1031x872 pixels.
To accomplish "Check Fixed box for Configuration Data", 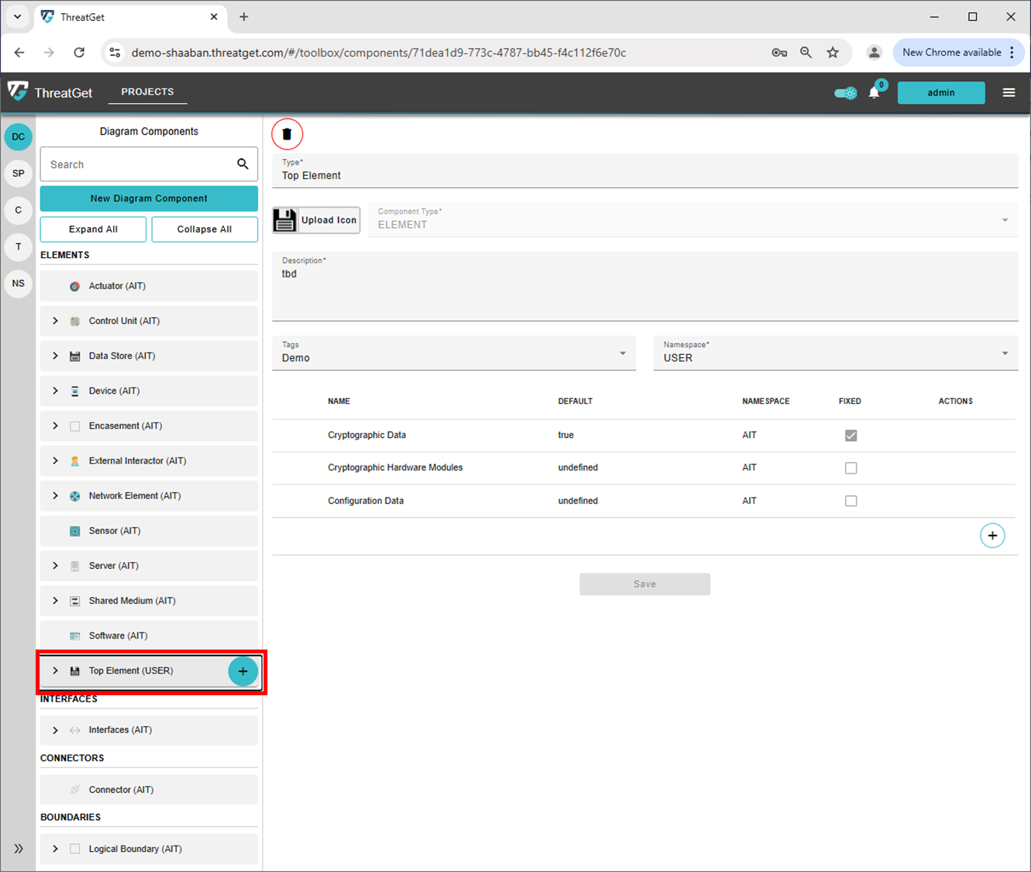I will coord(850,501).
